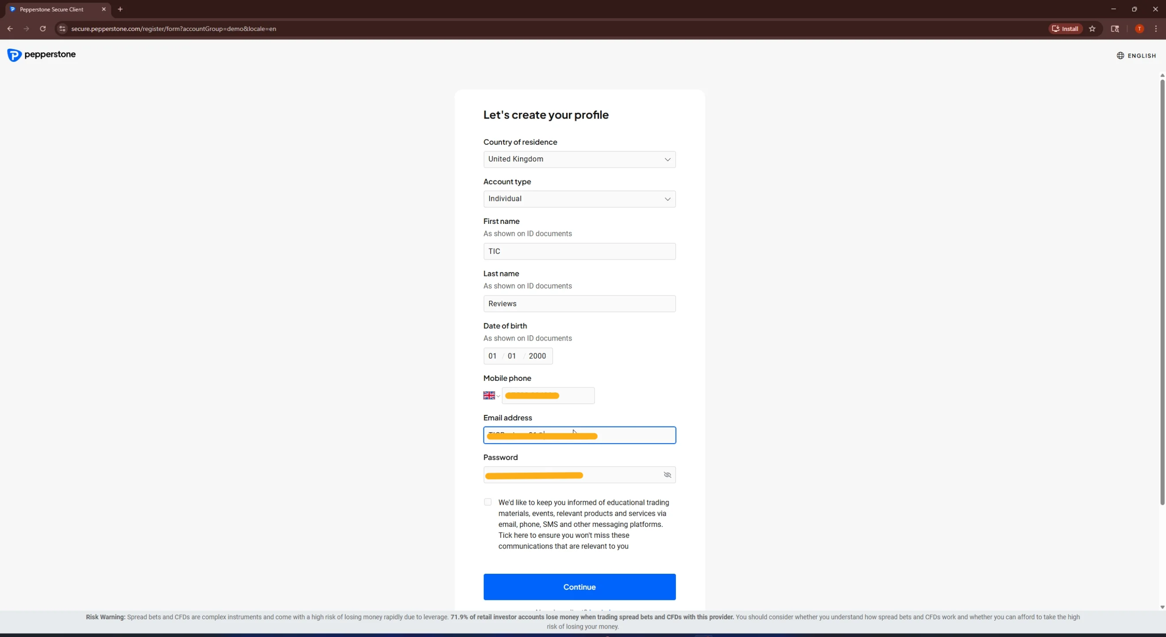Viewport: 1166px width, 637px height.
Task: Tick the marketing communications checkbox
Action: tap(487, 502)
